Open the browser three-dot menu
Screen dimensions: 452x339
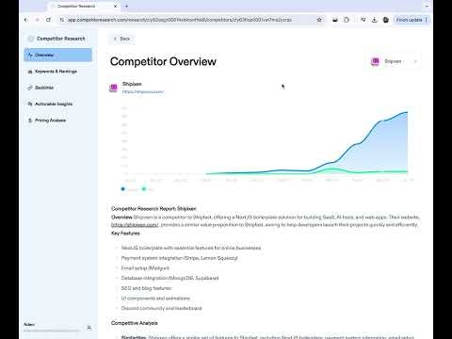(427, 20)
